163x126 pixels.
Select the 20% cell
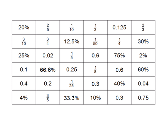click(x=24, y=27)
